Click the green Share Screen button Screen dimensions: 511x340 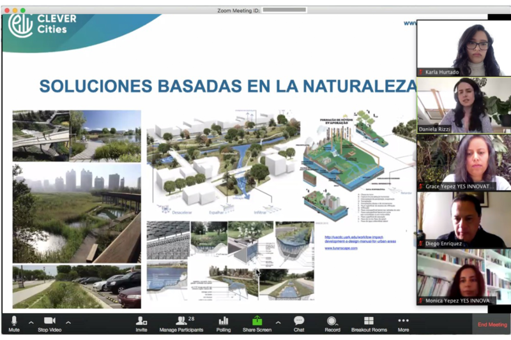[257, 324]
